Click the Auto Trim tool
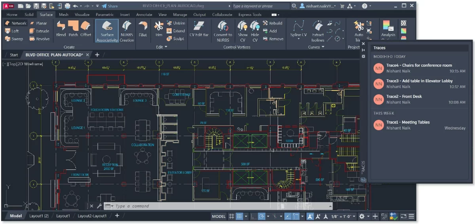 pyautogui.click(x=359, y=31)
